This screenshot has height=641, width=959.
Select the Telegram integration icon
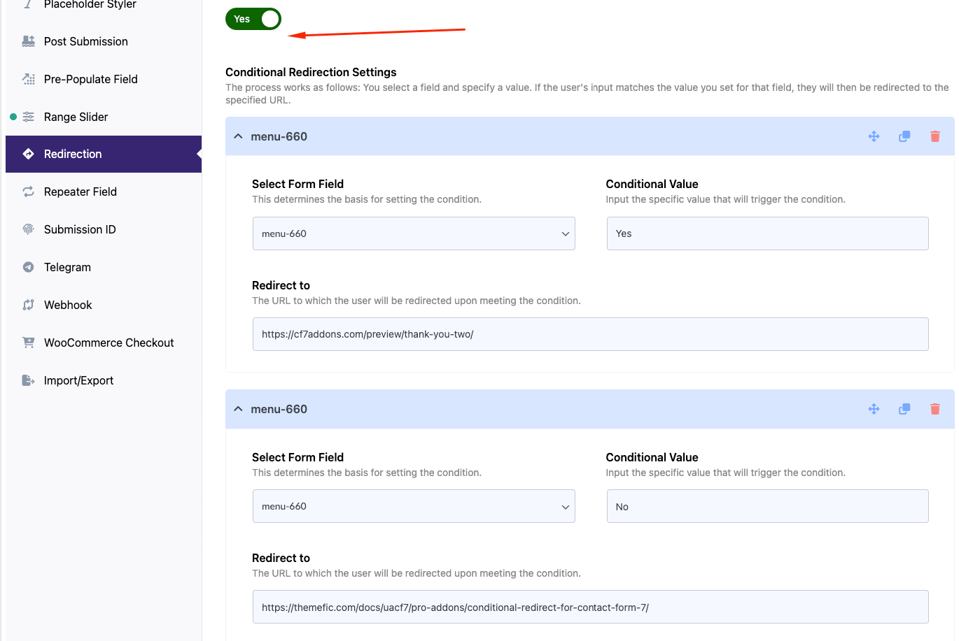point(28,267)
